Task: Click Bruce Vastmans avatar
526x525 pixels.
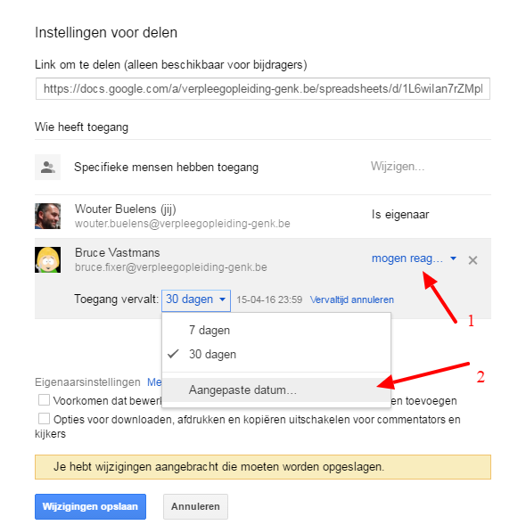Action: click(x=47, y=259)
